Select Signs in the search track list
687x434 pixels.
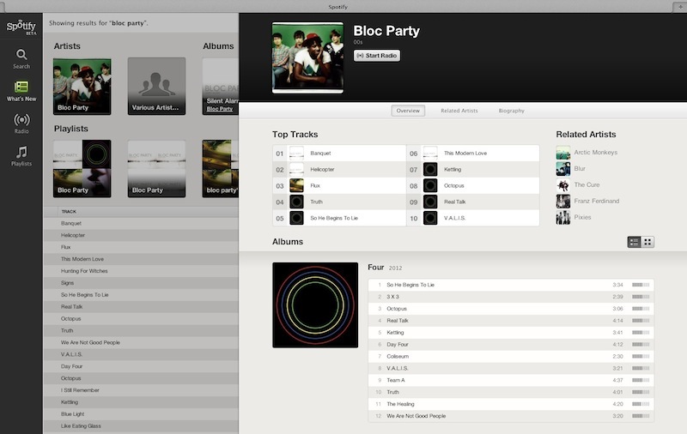click(141, 283)
